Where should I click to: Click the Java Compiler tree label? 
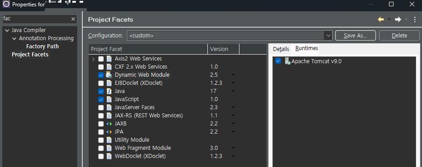tap(28, 30)
